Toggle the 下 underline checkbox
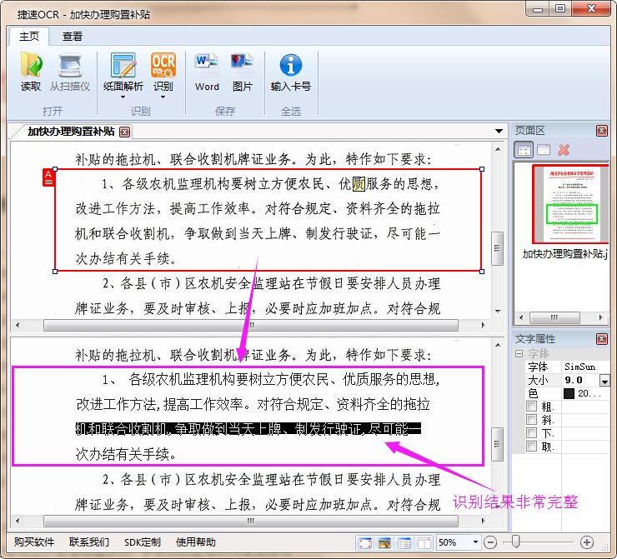 click(531, 433)
